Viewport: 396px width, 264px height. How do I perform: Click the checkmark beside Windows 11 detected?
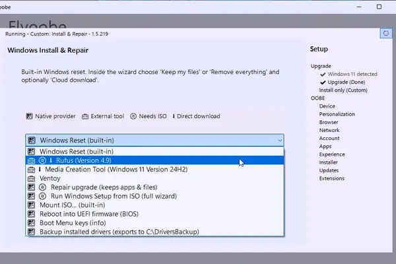pos(323,75)
